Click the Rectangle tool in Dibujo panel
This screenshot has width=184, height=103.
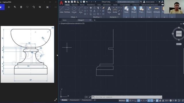(85, 8)
